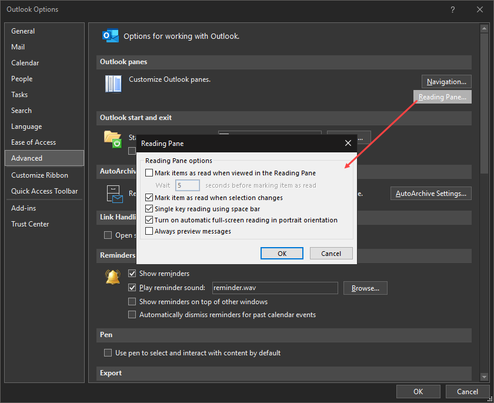Click the help question mark icon
Image resolution: width=494 pixels, height=403 pixels.
pos(452,9)
